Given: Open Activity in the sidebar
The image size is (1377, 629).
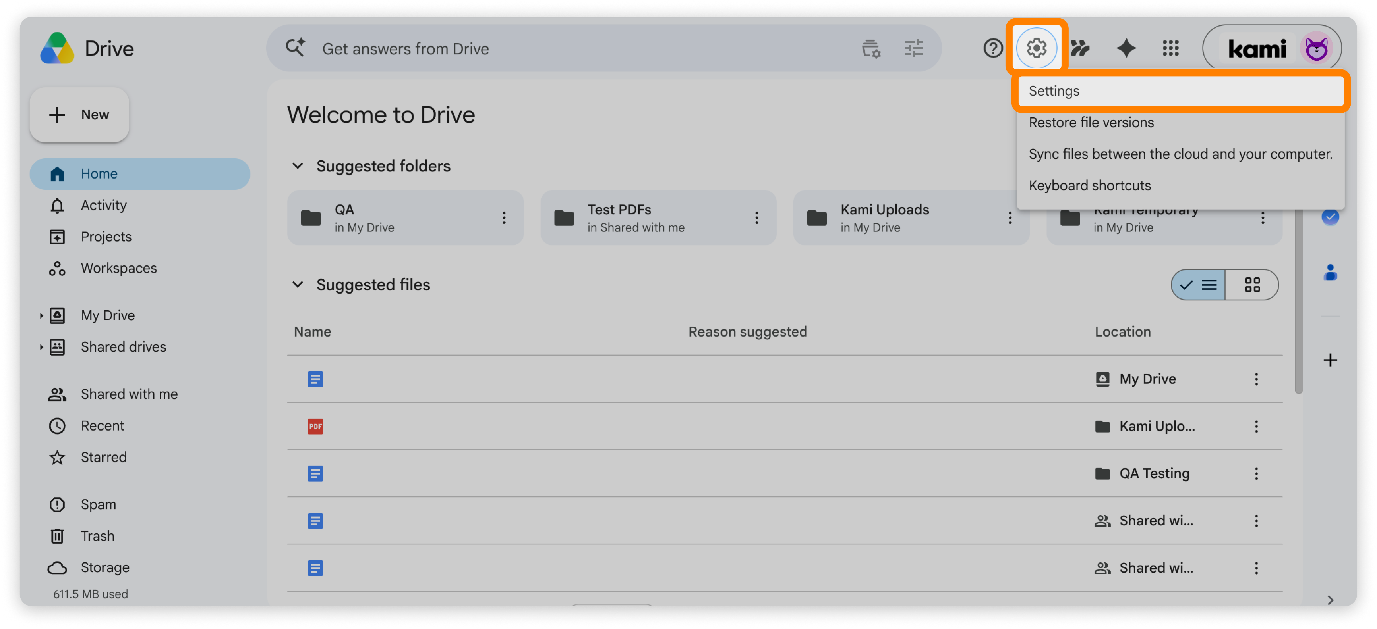Looking at the screenshot, I should click(140, 205).
